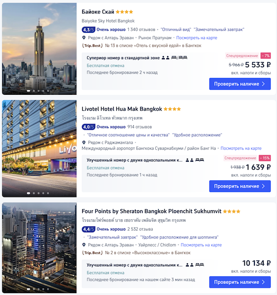This screenshot has height=295, width=277.
Task: Open map link for Байоке Скай
Action: [x=197, y=38]
